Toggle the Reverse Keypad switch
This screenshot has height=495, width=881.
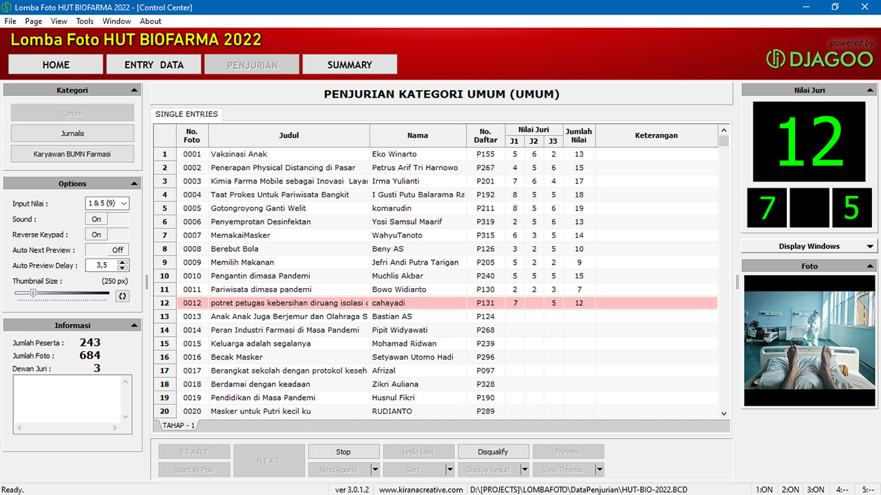(x=107, y=234)
